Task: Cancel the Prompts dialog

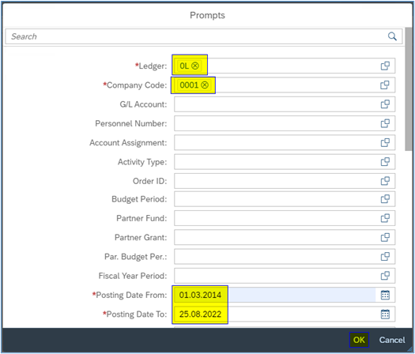Action: (x=392, y=340)
